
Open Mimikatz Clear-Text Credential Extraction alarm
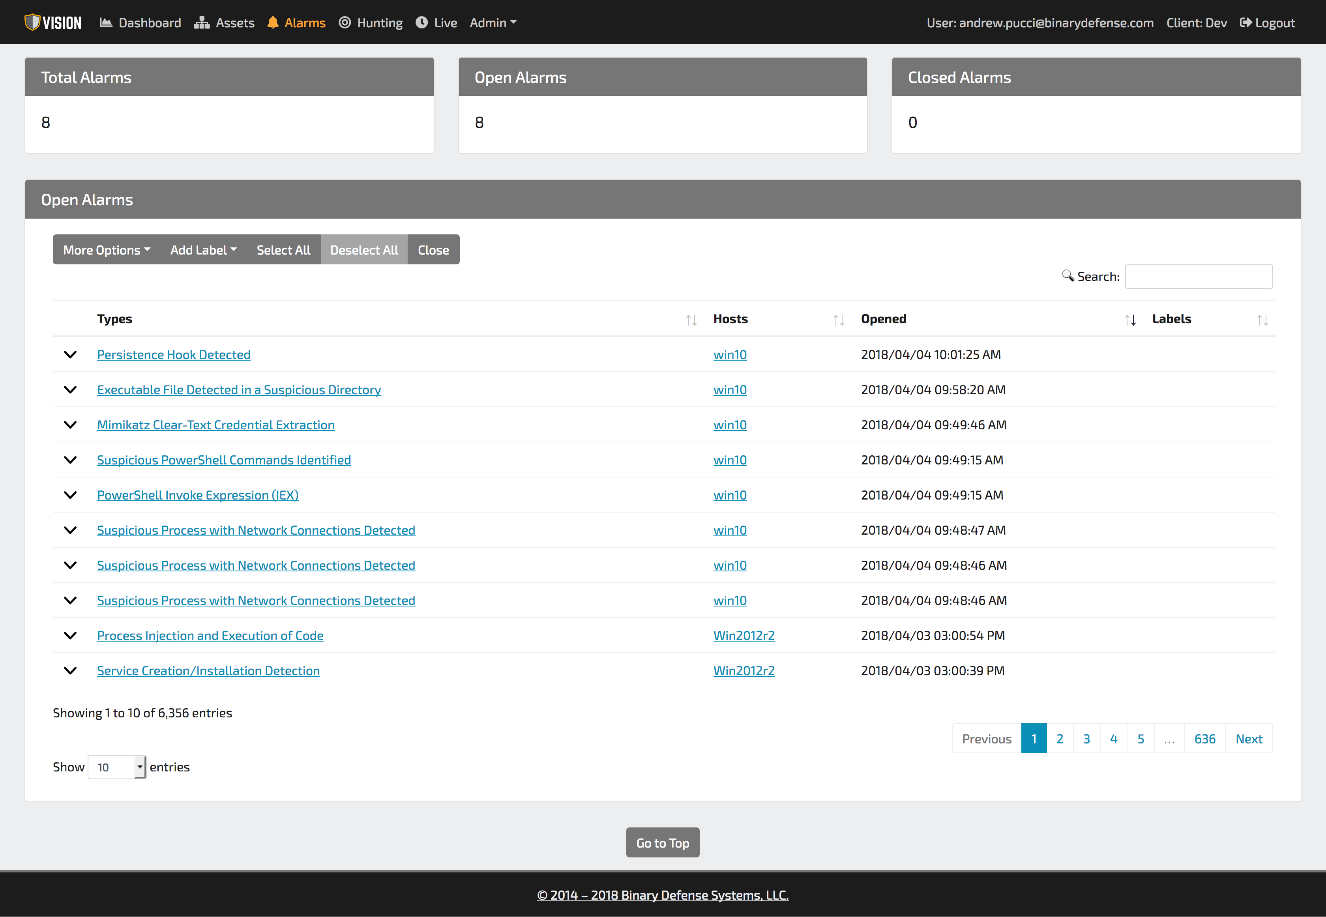pos(215,425)
